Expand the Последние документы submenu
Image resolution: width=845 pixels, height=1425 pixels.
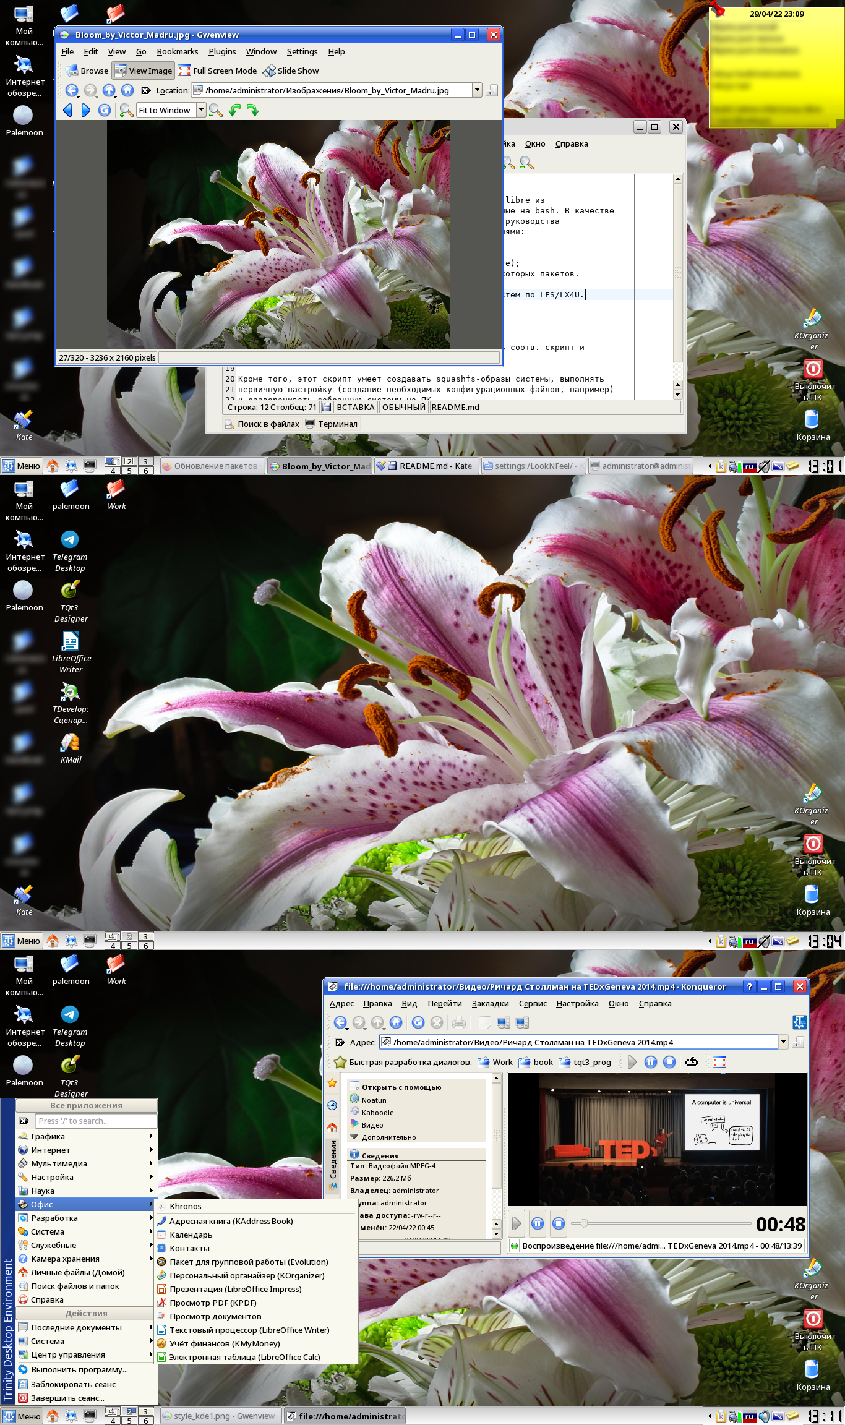pos(85,1327)
